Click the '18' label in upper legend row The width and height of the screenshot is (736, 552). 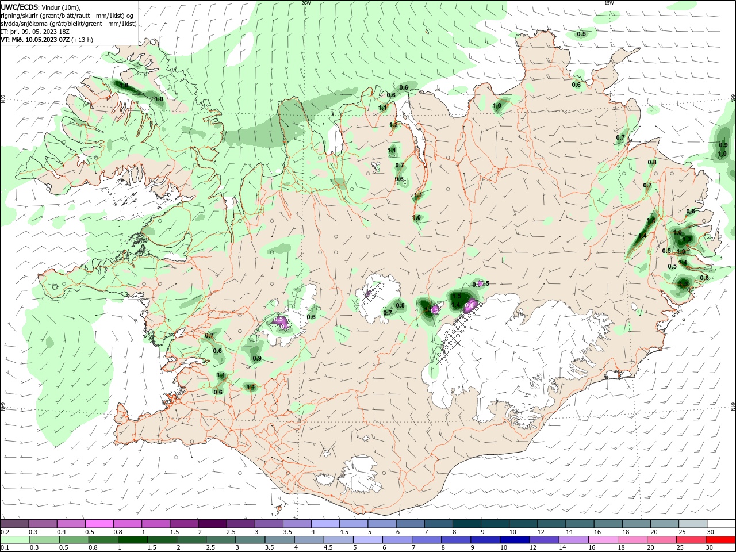(626, 532)
